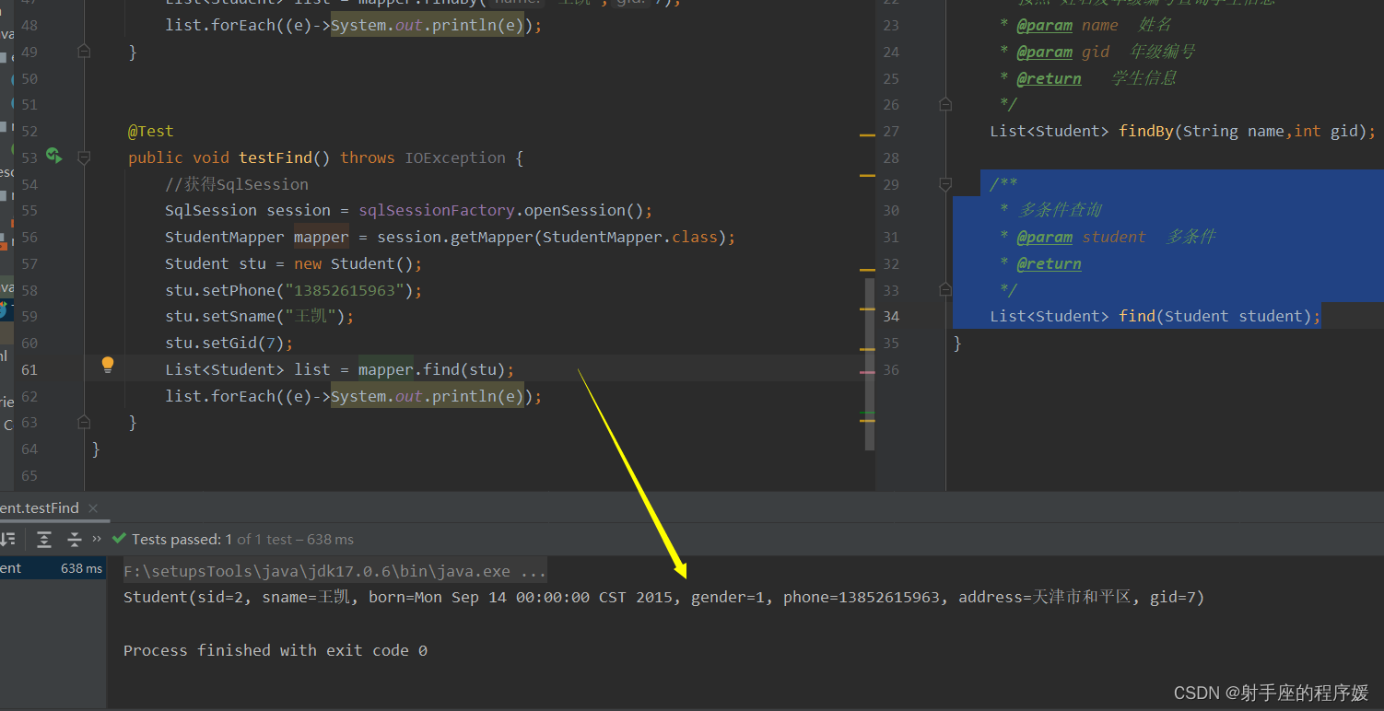Run testFind via gutter run icon
The image size is (1384, 711).
tap(53, 156)
